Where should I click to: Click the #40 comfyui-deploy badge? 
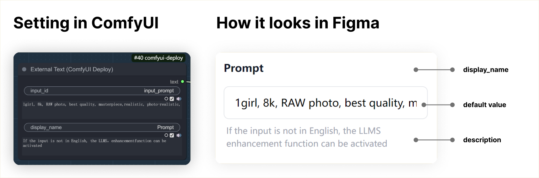coord(158,58)
